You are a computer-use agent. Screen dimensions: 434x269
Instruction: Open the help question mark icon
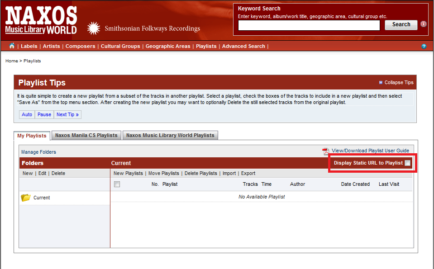424,47
